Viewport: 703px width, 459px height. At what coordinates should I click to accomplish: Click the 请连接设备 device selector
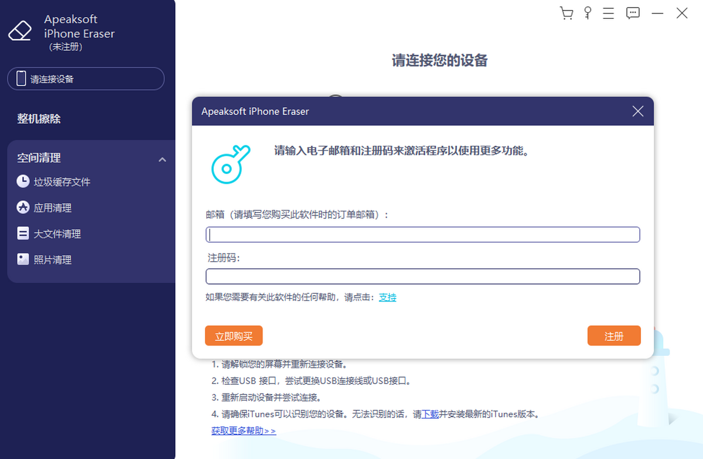(86, 78)
